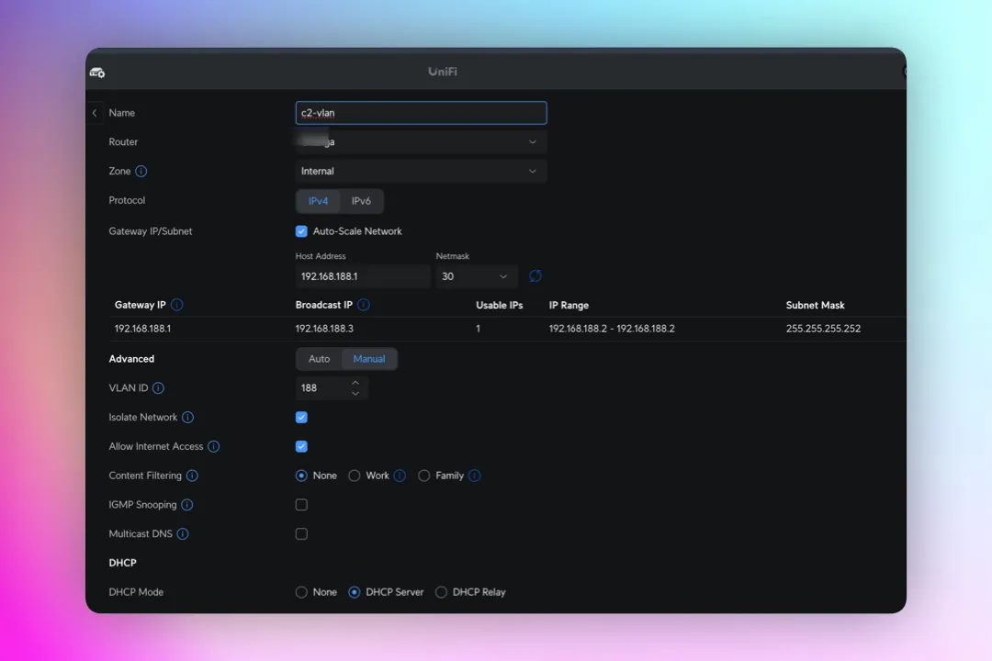Screen dimensions: 992x661
Task: Select the Work content filtering option
Action: 355,476
